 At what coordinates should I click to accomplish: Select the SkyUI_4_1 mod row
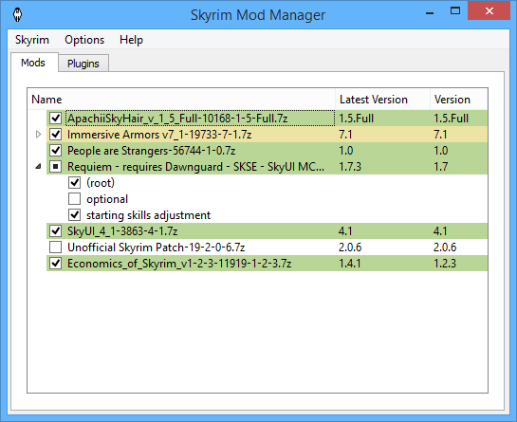268,230
